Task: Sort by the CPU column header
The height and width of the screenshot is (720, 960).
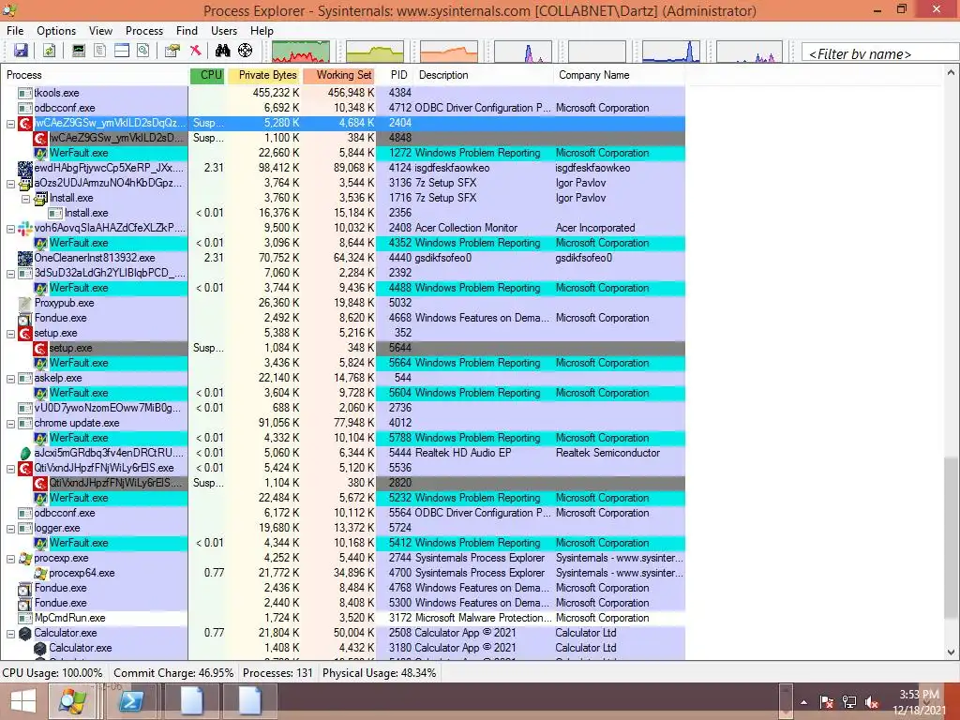Action: click(207, 75)
